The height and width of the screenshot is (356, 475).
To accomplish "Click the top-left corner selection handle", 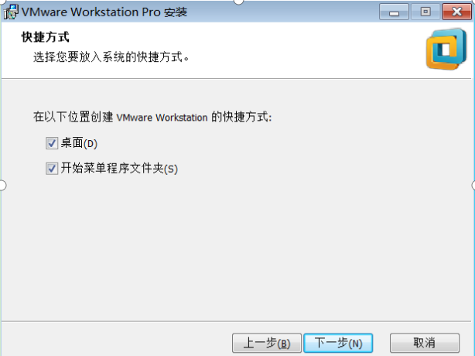I will click(x=2, y=2).
